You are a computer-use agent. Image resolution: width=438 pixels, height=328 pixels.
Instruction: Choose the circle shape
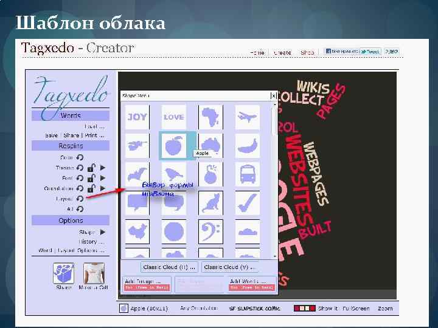(174, 231)
